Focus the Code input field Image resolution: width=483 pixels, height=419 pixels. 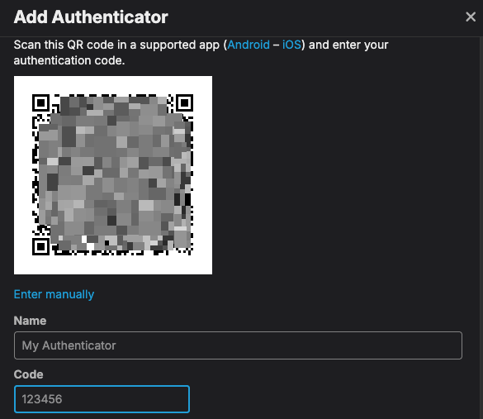(x=102, y=399)
